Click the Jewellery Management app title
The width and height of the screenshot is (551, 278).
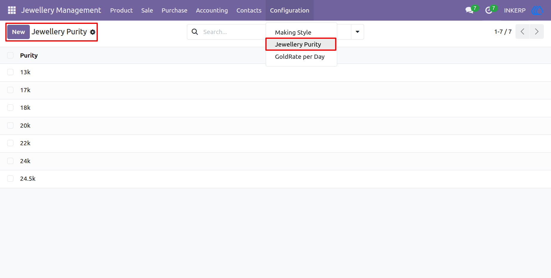click(61, 10)
